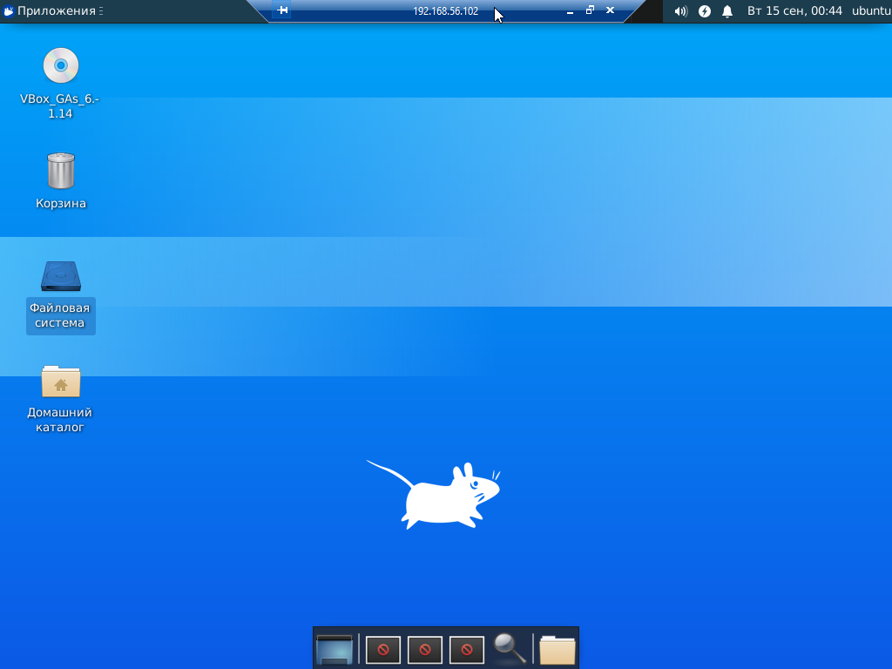The image size is (892, 669).
Task: Launch the magnifier application finder
Action: (509, 648)
